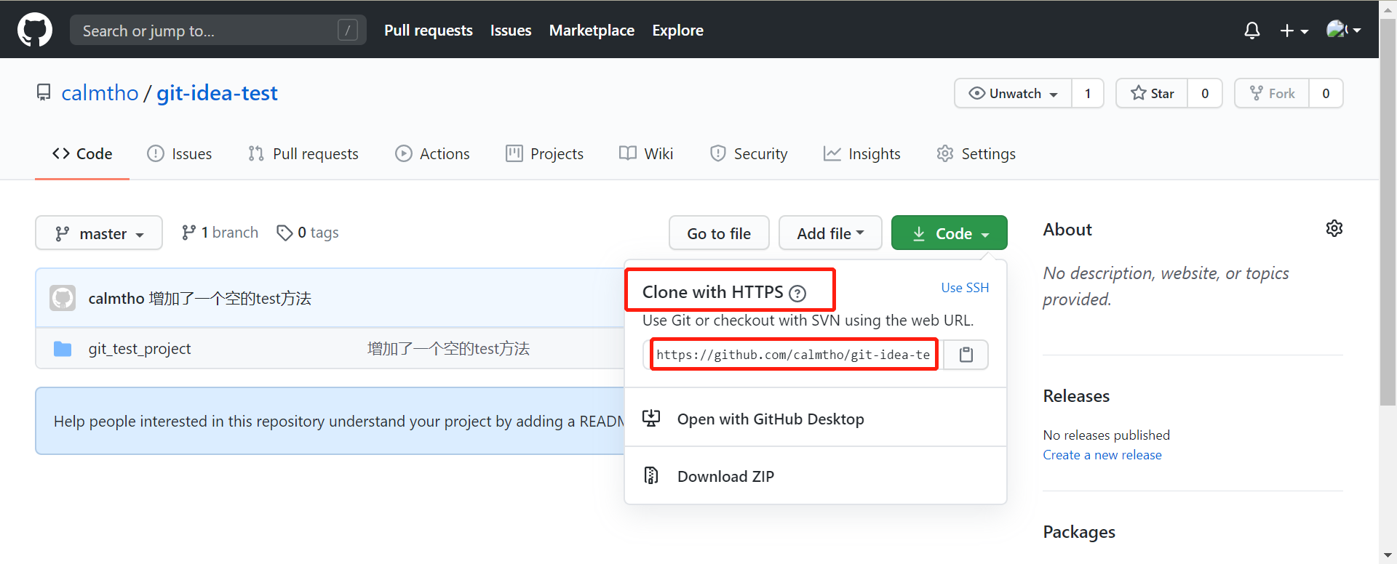Click the GitHub Desktop download icon

click(x=651, y=418)
